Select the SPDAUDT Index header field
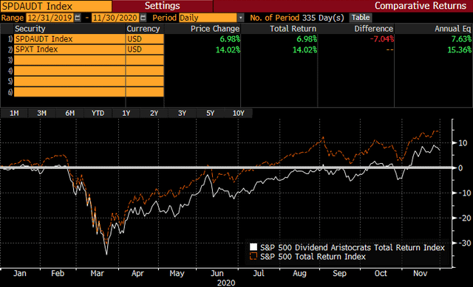The height and width of the screenshot is (287, 473). point(56,6)
